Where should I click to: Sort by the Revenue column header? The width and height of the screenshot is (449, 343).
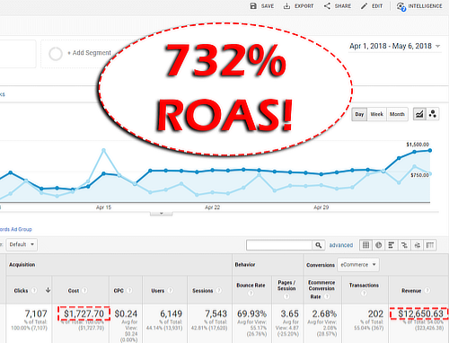click(411, 291)
